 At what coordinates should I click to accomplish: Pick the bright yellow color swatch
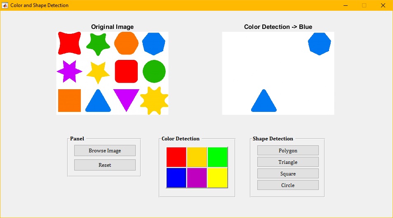(x=217, y=178)
